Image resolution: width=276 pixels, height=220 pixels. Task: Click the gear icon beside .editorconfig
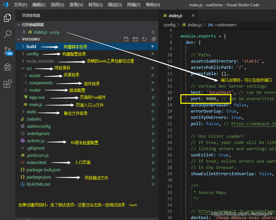click(x=23, y=126)
